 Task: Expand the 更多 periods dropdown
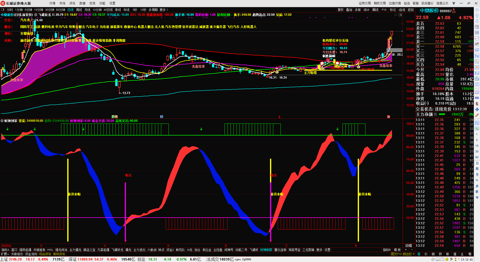click(164, 10)
